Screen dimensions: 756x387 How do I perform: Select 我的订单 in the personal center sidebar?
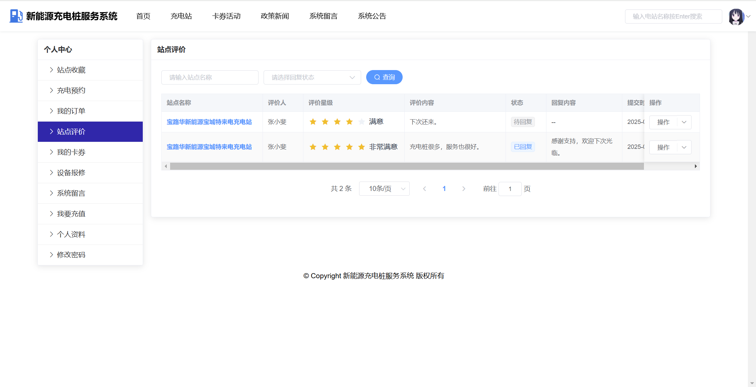(71, 111)
